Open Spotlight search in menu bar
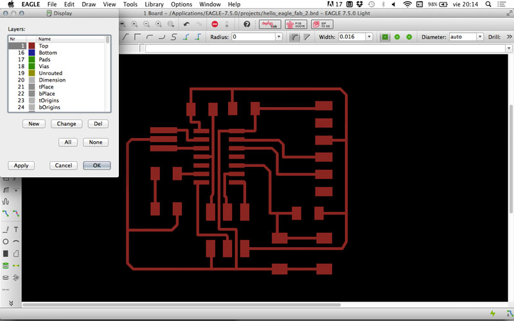The height and width of the screenshot is (321, 514). click(x=488, y=4)
